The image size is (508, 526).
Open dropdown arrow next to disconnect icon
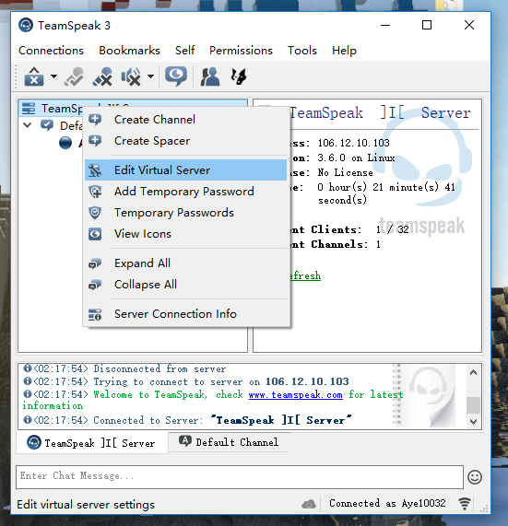[53, 76]
